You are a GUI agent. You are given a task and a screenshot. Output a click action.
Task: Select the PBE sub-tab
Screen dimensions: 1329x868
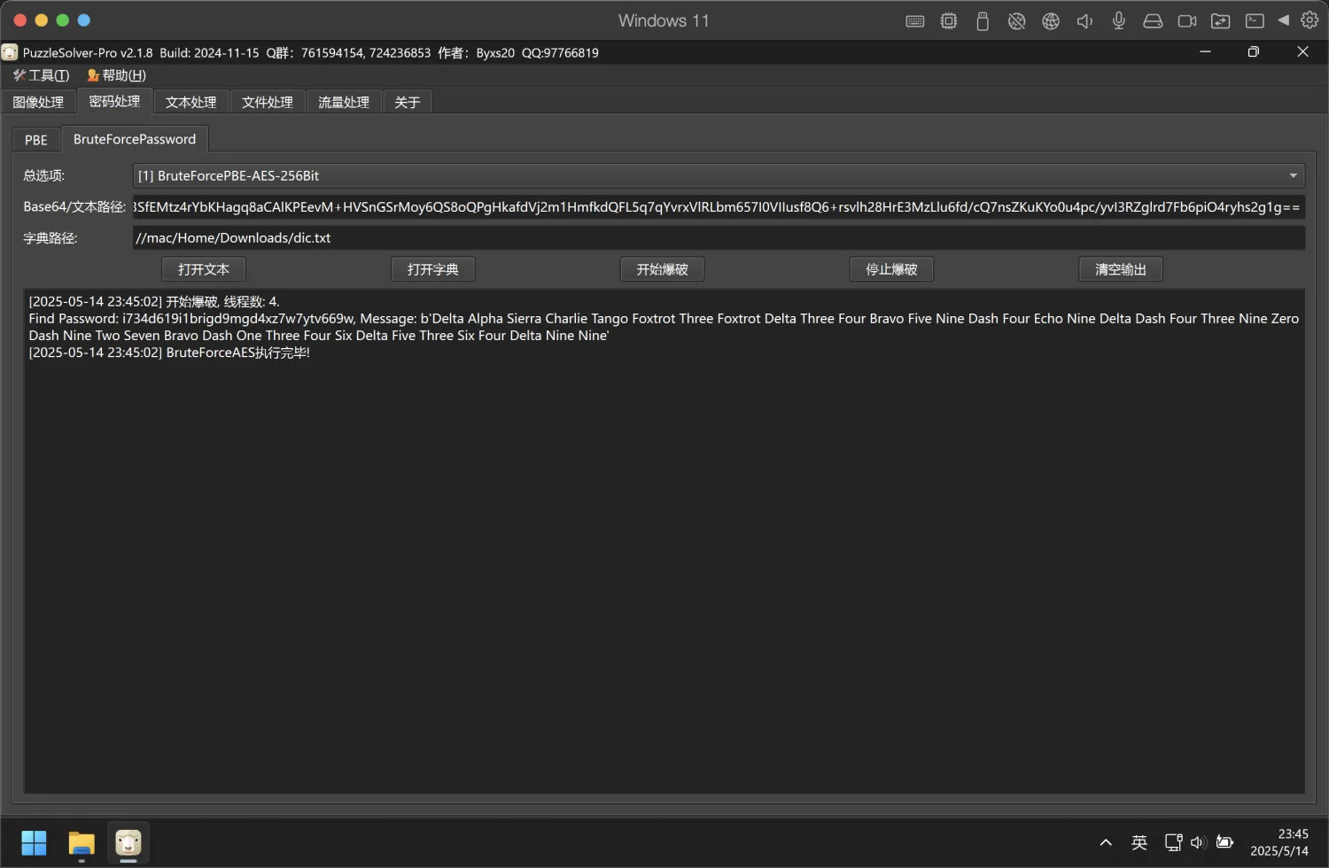coord(36,140)
